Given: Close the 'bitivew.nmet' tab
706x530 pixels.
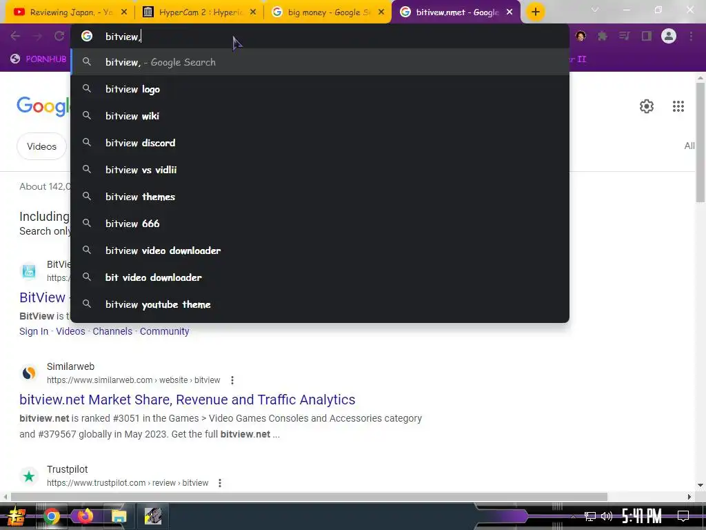Looking at the screenshot, I should point(510,12).
